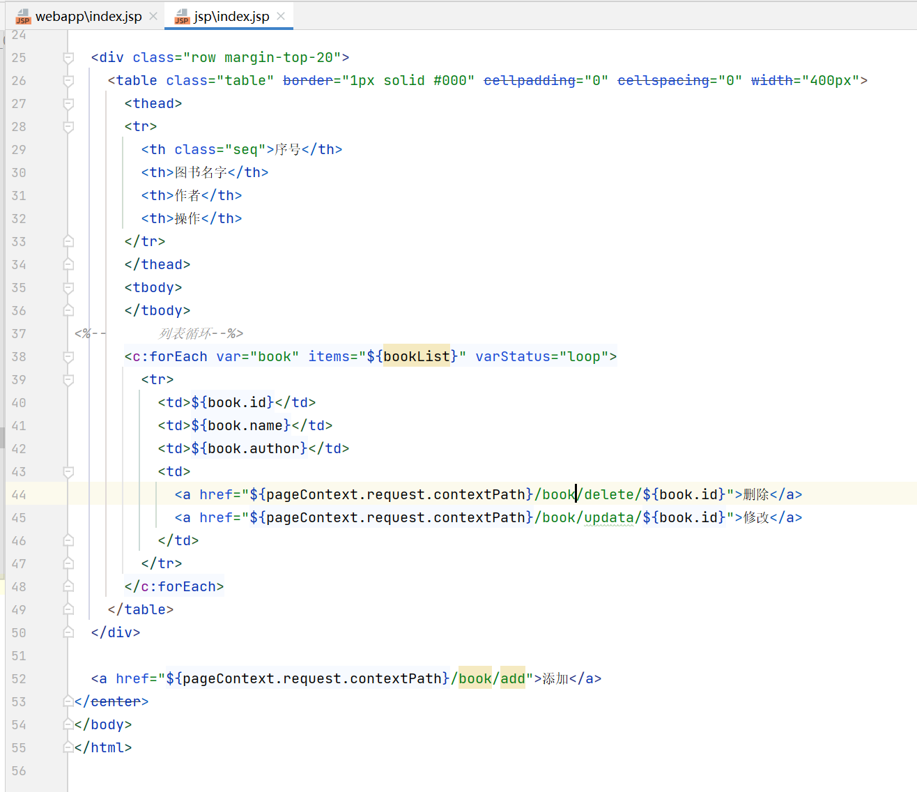The image size is (917, 792).
Task: Collapse the table fold marker on line 26
Action: click(68, 81)
